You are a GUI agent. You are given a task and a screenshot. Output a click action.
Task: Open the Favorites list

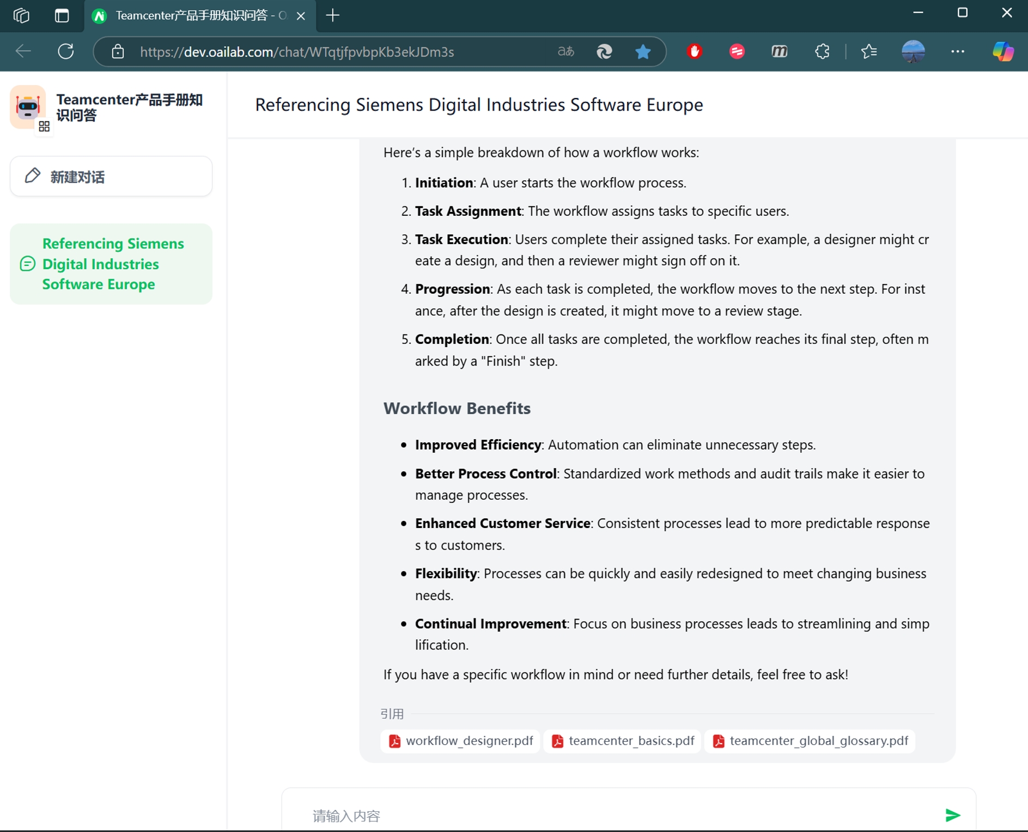tap(869, 51)
